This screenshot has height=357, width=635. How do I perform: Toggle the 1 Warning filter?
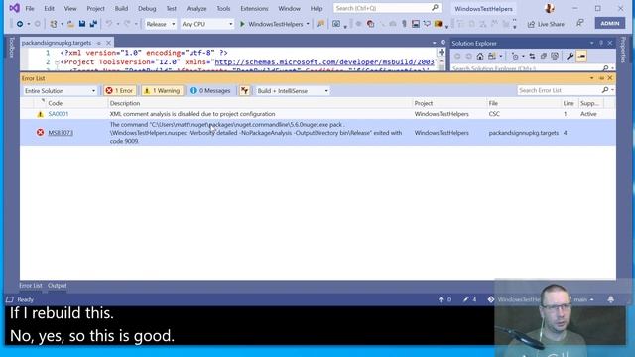162,90
